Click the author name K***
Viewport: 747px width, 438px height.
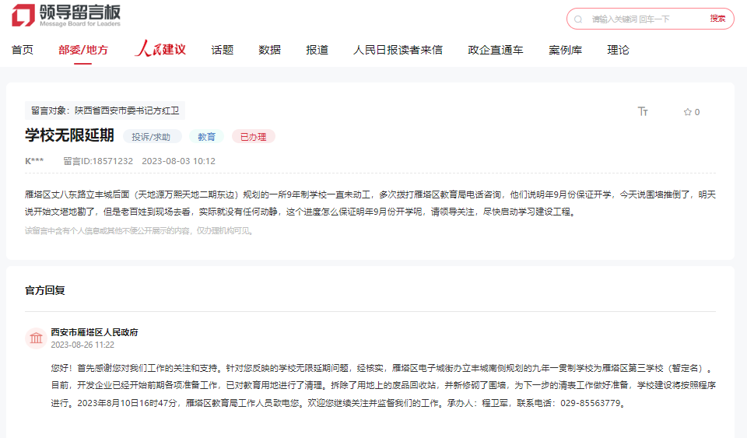pyautogui.click(x=34, y=161)
